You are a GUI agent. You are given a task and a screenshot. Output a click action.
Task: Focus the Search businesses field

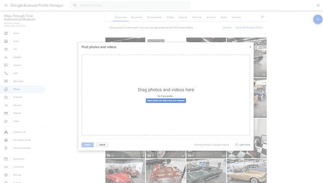click(130, 5)
